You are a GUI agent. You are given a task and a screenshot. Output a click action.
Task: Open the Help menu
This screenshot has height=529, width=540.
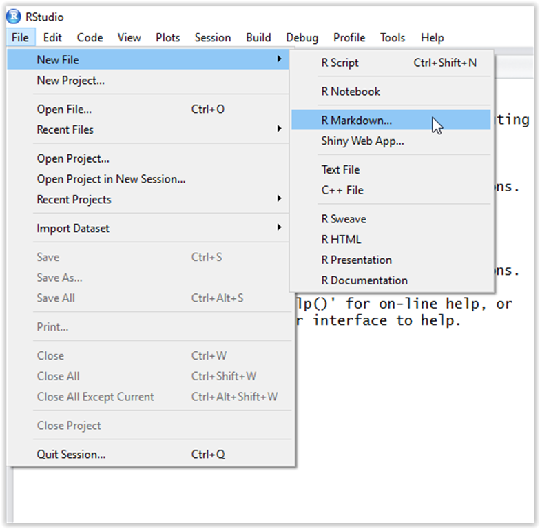point(433,37)
